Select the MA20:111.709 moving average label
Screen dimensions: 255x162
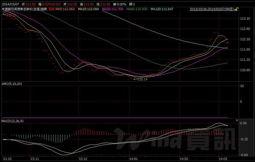tap(113, 9)
